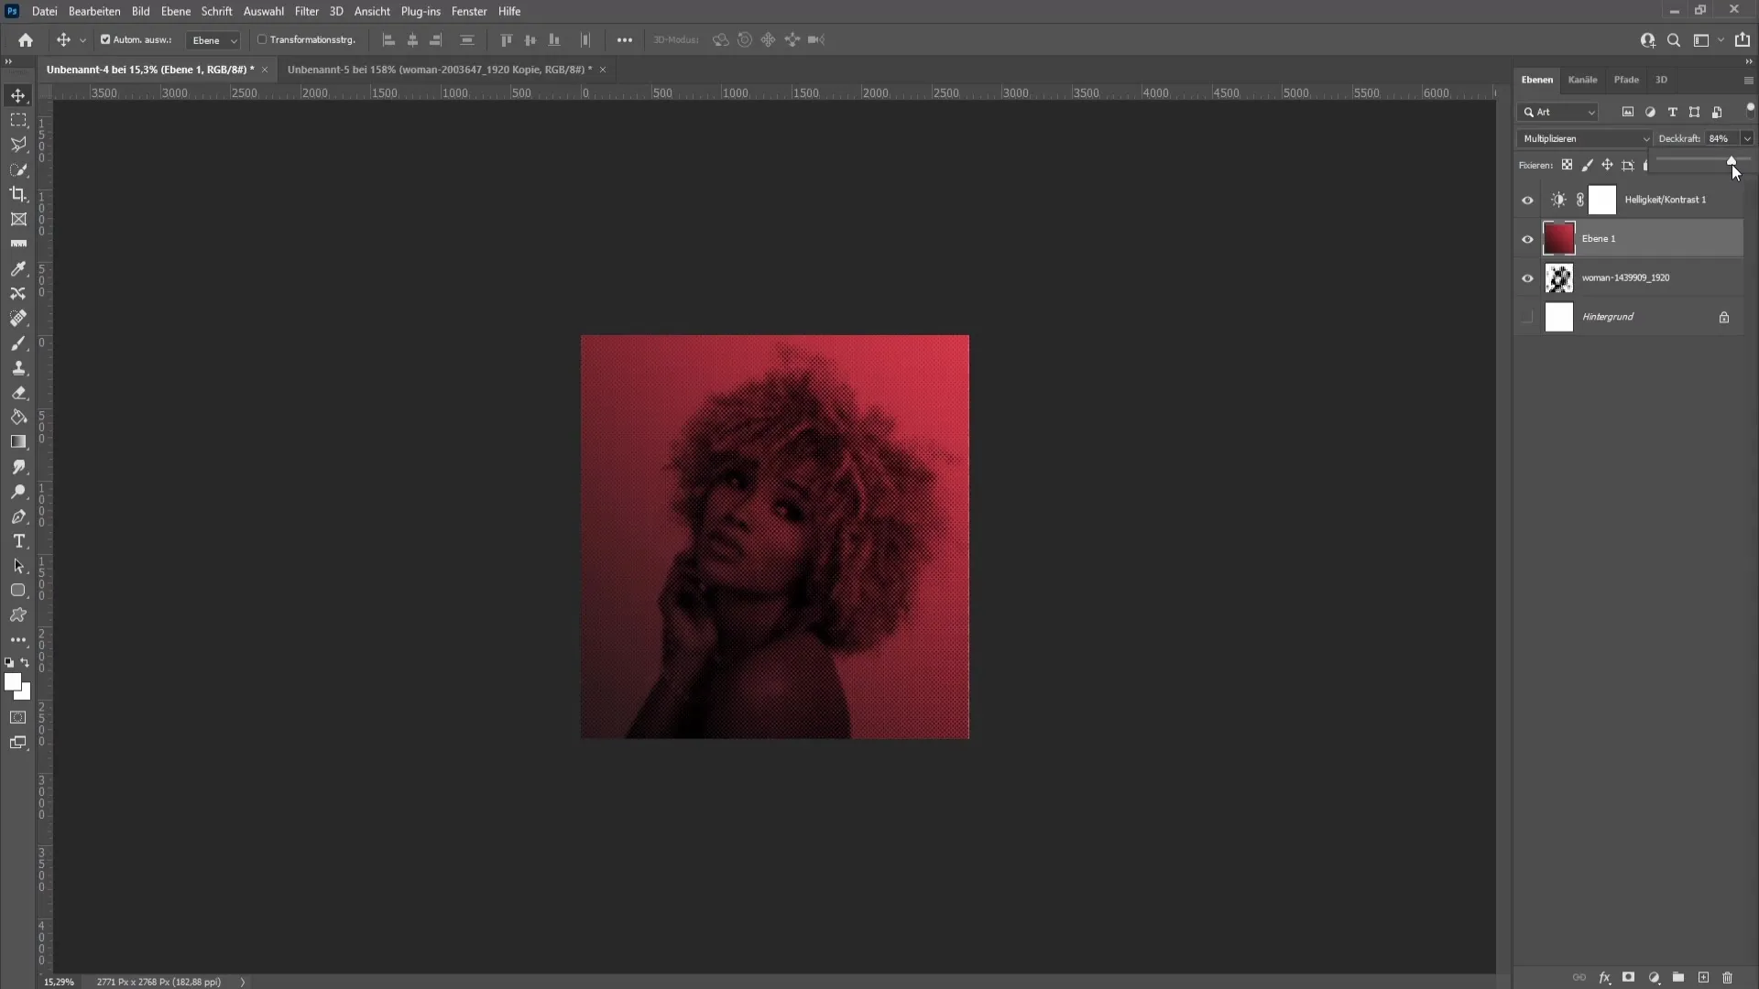Select the Eyedropper tool
Viewport: 1759px width, 989px height.
pos(18,269)
